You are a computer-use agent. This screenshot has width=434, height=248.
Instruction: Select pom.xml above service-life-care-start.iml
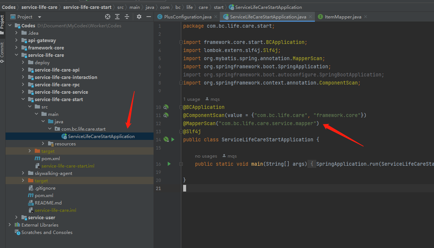click(80, 159)
